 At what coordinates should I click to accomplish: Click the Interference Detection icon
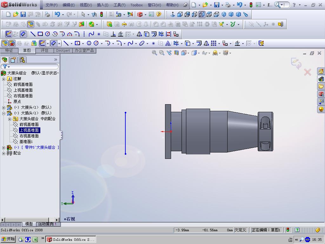82,24
